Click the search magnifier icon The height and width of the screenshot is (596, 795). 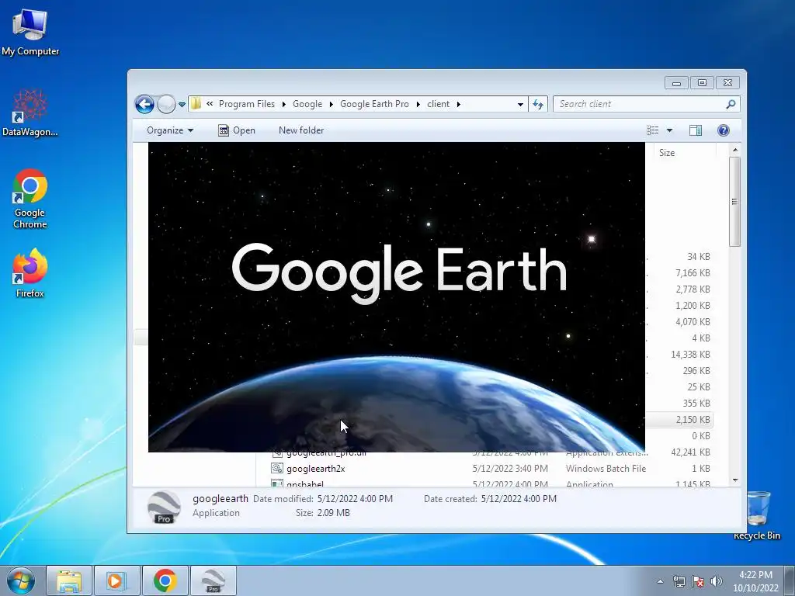[730, 105]
